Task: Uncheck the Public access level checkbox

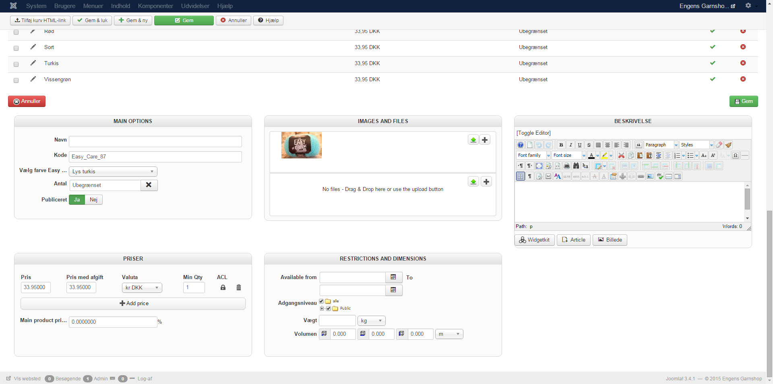Action: coord(329,308)
